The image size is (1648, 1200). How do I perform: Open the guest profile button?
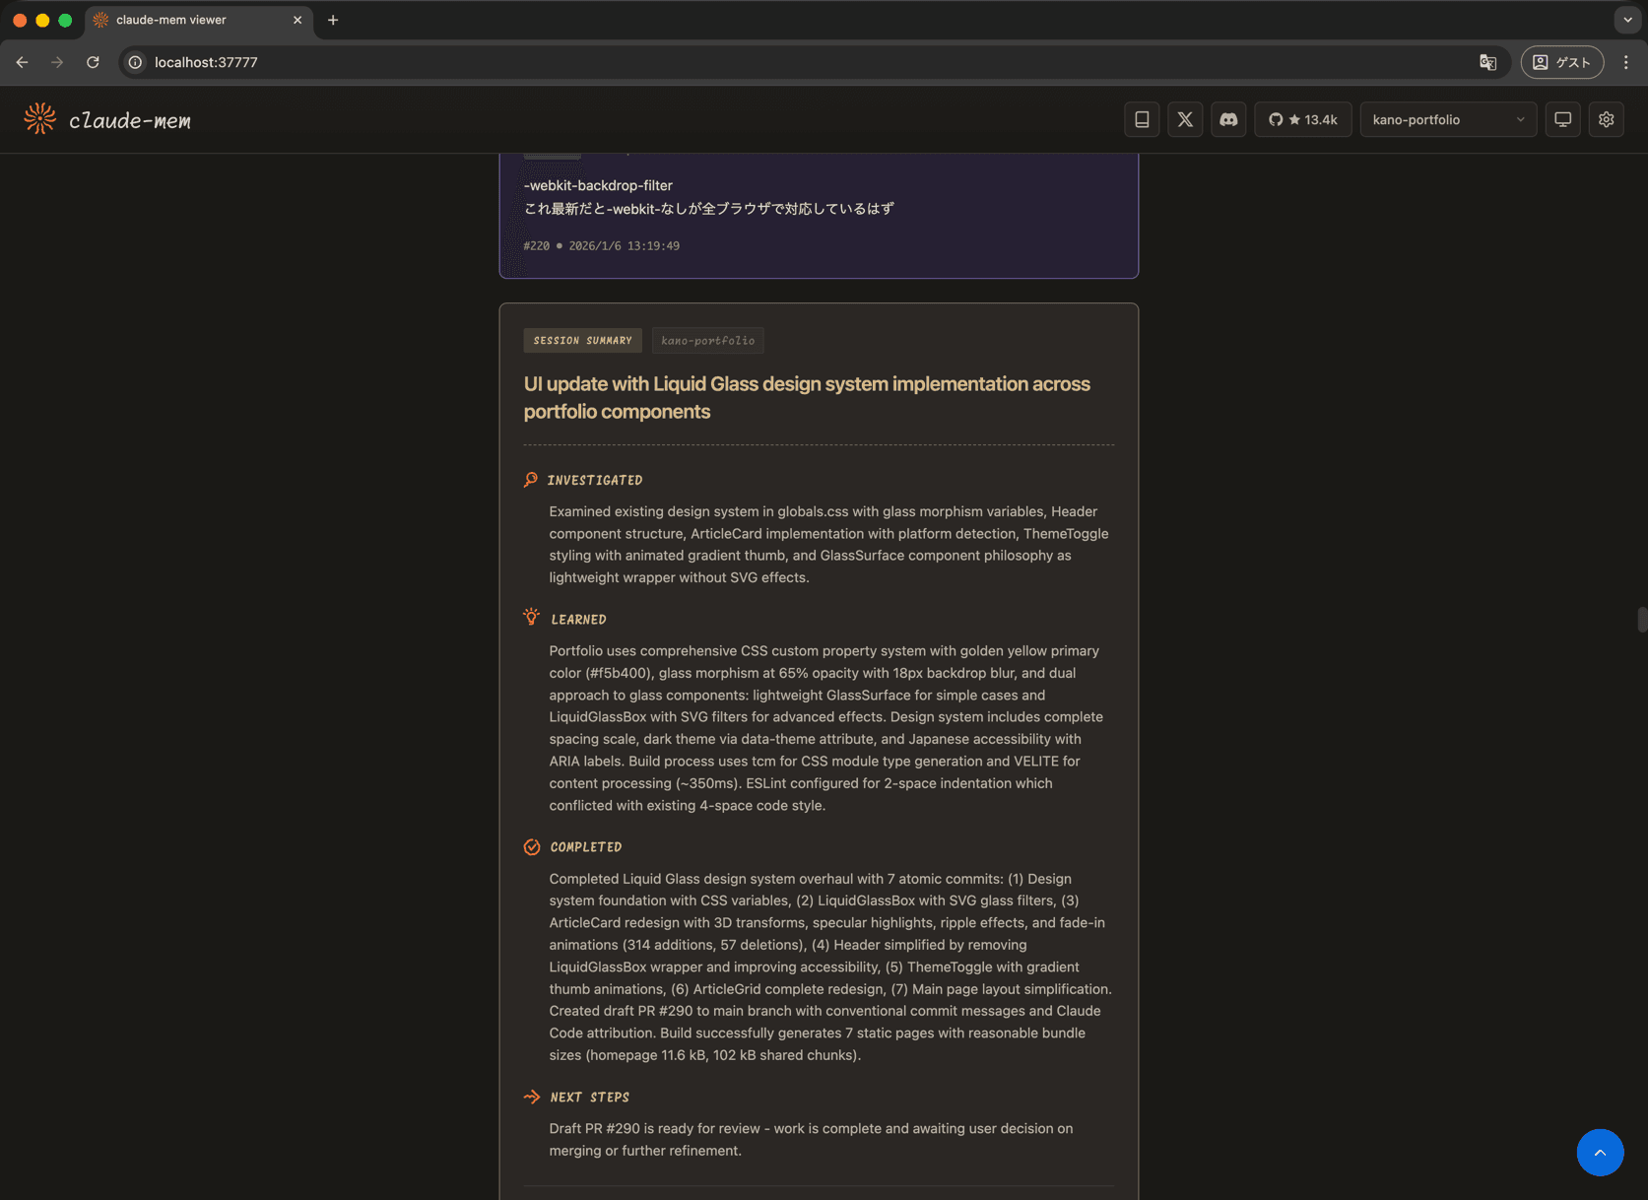(x=1561, y=62)
